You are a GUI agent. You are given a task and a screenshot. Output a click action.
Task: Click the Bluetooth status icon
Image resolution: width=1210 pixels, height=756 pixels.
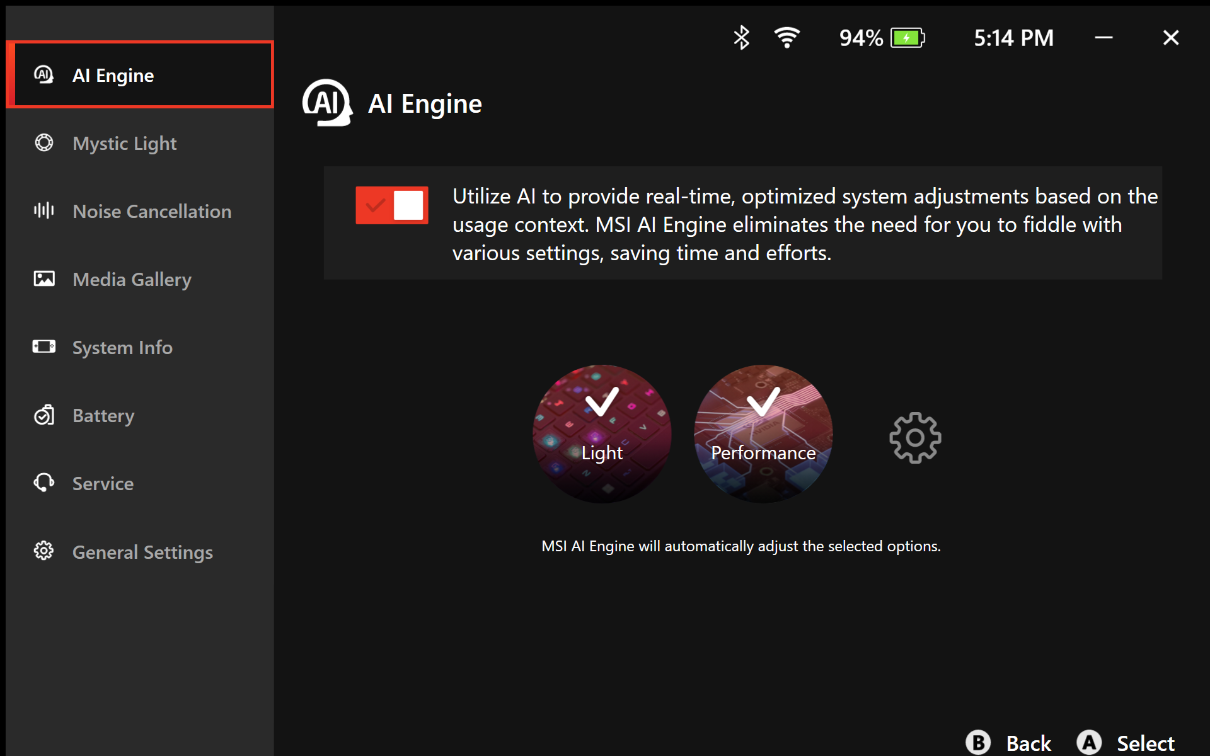(x=741, y=38)
